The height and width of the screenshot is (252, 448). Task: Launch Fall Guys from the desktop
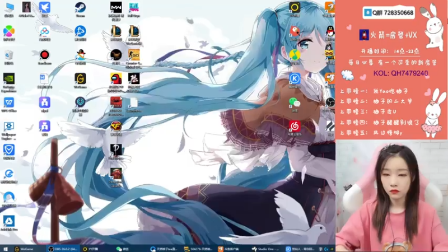tap(134, 8)
